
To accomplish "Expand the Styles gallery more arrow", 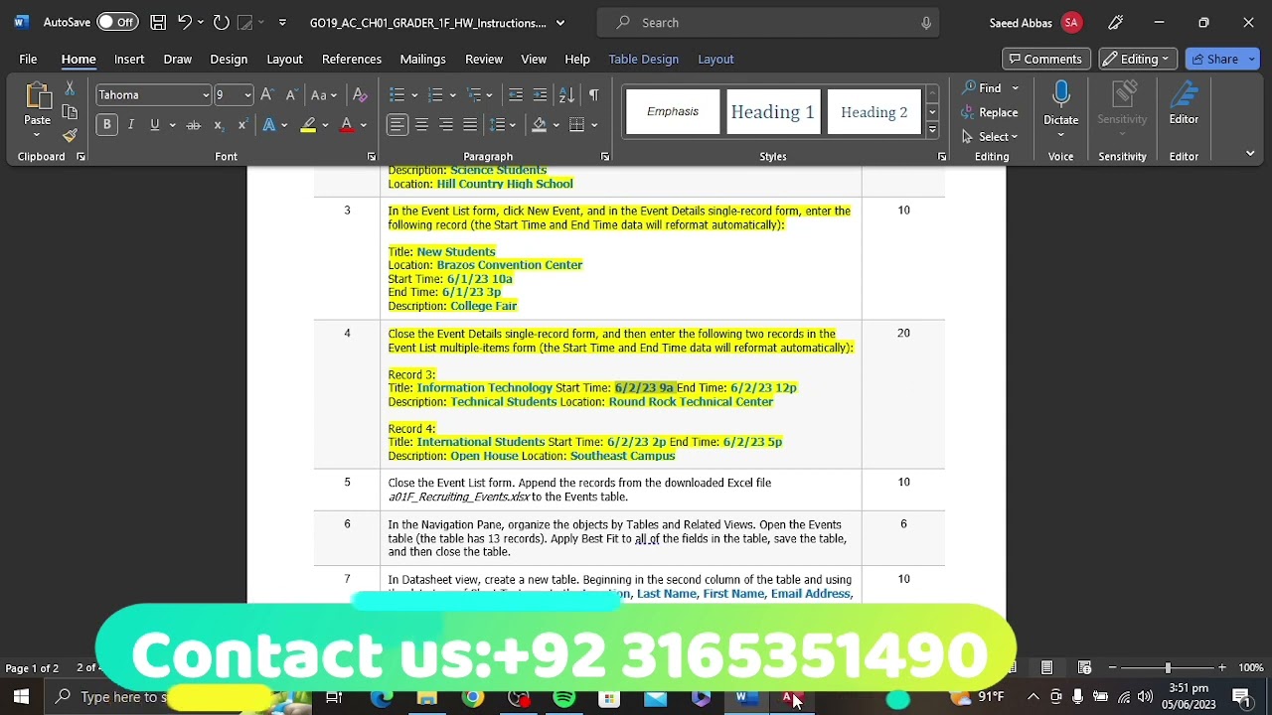I will [x=932, y=130].
